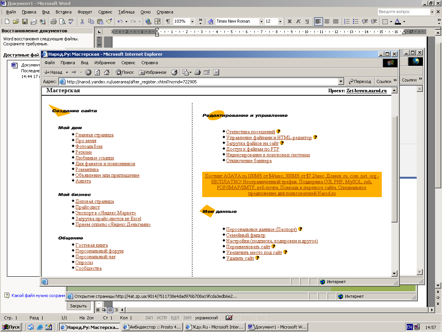This screenshot has width=442, height=332.
Task: Start a bulleted list
Action: coord(356,21)
